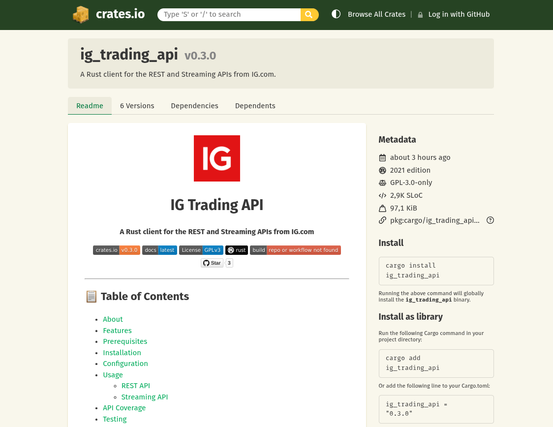Open the Streaming API section from the contents

(145, 397)
